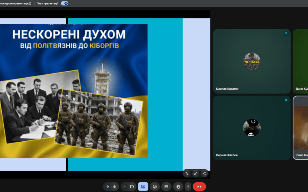
Task: Select Кирило Касаткін participant tile
Action: 252,61
